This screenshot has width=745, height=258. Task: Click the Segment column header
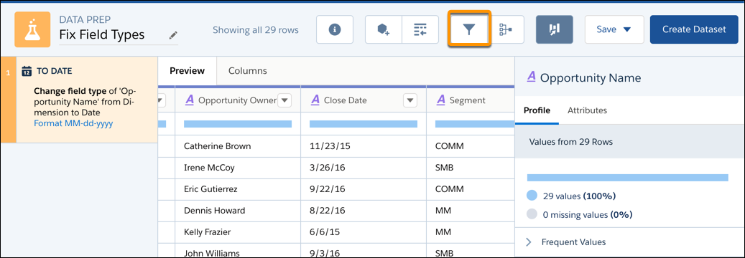pos(471,100)
